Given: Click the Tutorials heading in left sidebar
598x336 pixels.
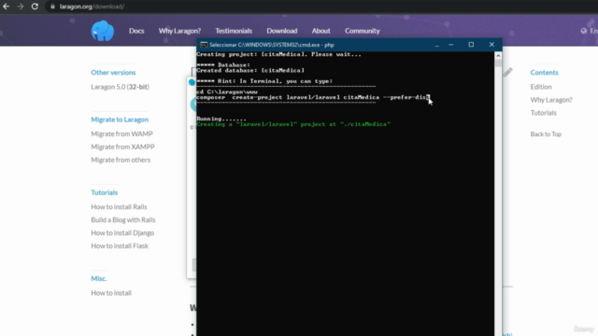Looking at the screenshot, I should click(x=104, y=192).
